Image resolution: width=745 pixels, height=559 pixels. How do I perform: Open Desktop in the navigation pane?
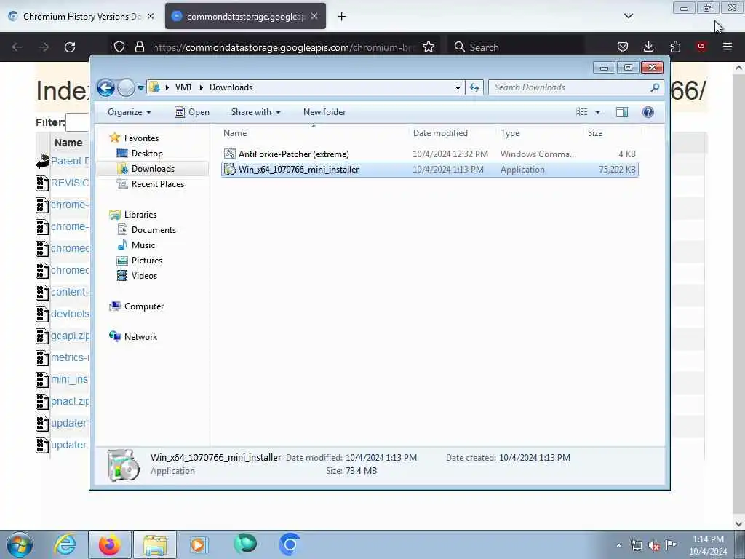(x=147, y=153)
